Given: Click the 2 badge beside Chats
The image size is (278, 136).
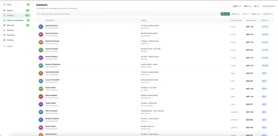Looking at the screenshot, I should pyautogui.click(x=28, y=5).
